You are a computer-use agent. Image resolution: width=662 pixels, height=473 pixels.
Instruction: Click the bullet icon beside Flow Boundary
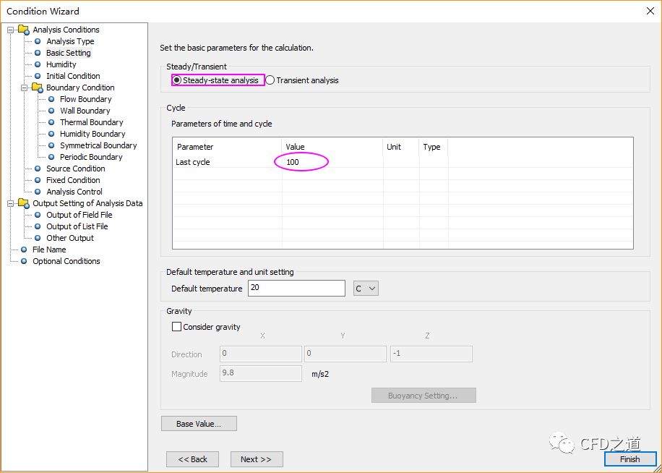tap(51, 99)
